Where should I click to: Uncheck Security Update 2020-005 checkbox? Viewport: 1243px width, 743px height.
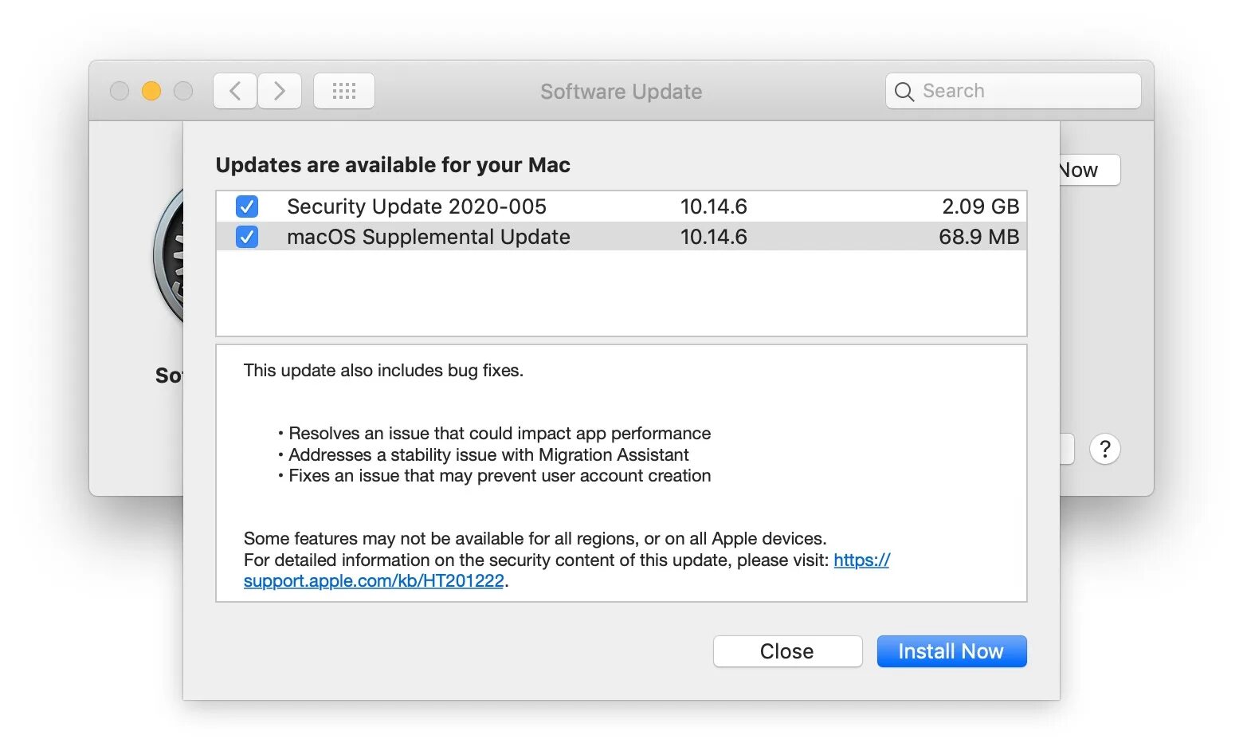click(247, 206)
